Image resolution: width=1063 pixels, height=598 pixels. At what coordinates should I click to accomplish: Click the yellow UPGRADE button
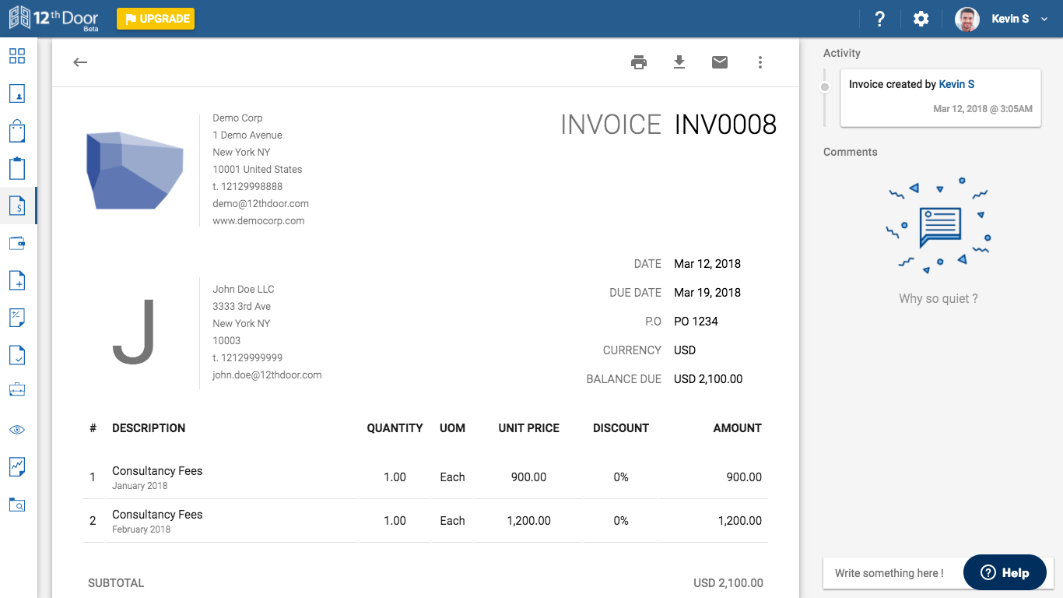click(x=156, y=19)
